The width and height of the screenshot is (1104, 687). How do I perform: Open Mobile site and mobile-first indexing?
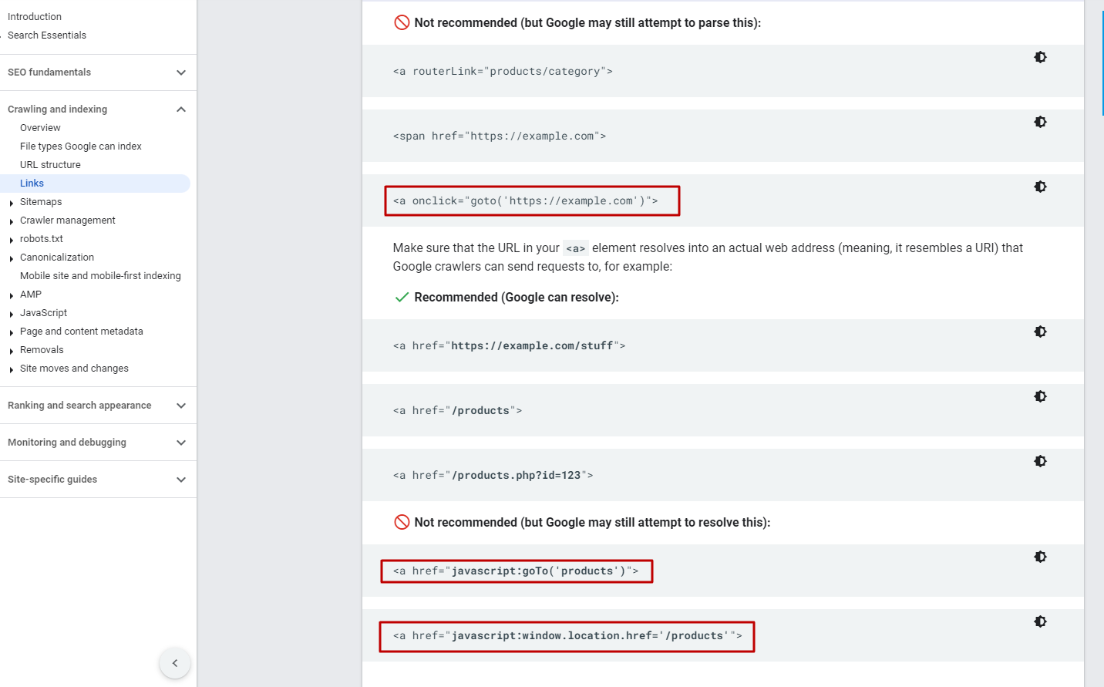[x=100, y=276]
